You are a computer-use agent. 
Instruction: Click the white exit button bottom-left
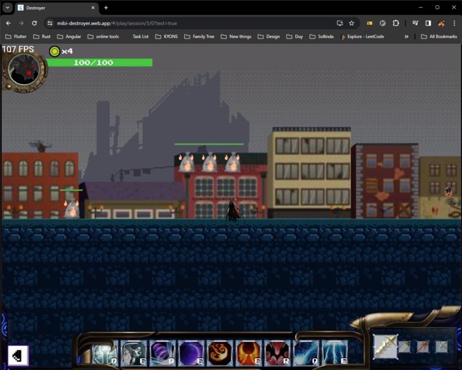(18, 356)
